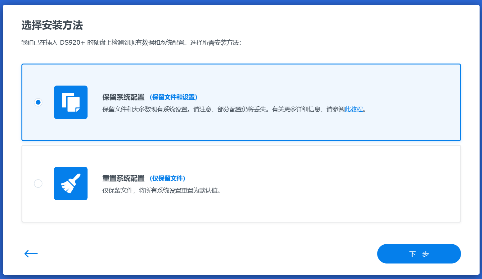Click the (仅保留文件) blue label
Screen dimensions: 482x279
(x=167, y=179)
